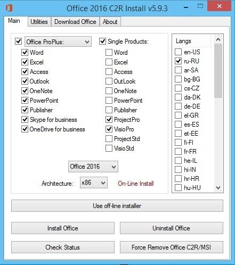Select the hu-HU language checkbox

(178, 188)
